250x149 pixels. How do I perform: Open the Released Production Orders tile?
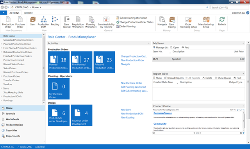104,62
